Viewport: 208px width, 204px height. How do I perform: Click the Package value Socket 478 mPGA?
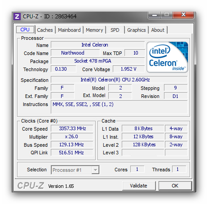98,61
